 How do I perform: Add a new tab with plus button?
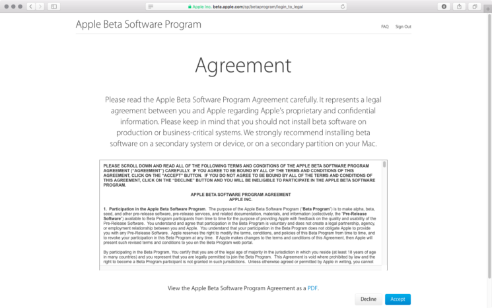488,9
